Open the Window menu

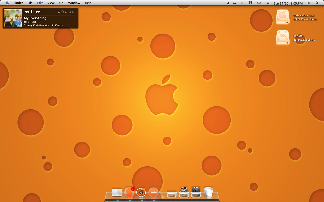(74, 3)
